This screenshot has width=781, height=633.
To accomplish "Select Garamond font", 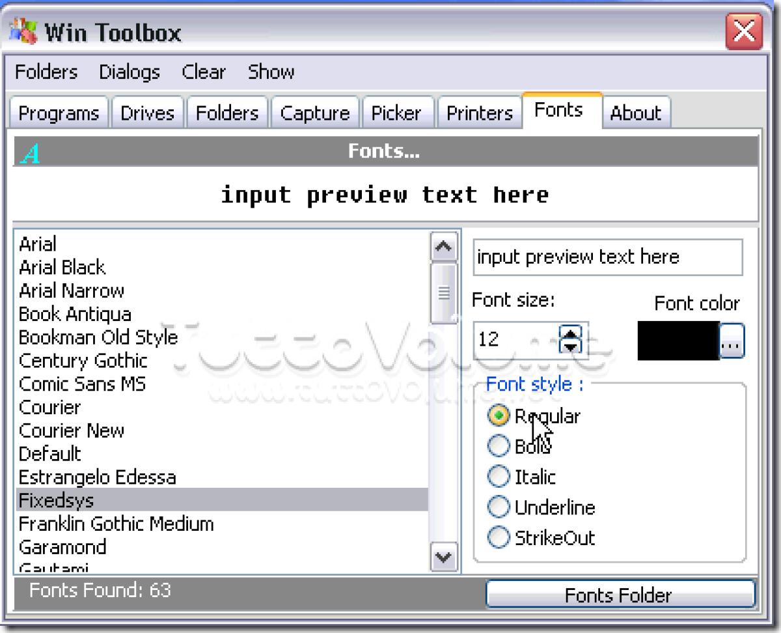I will [x=221, y=547].
